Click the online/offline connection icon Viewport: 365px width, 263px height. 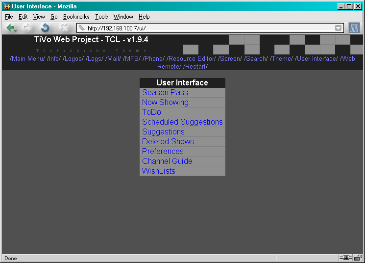[x=345, y=258]
